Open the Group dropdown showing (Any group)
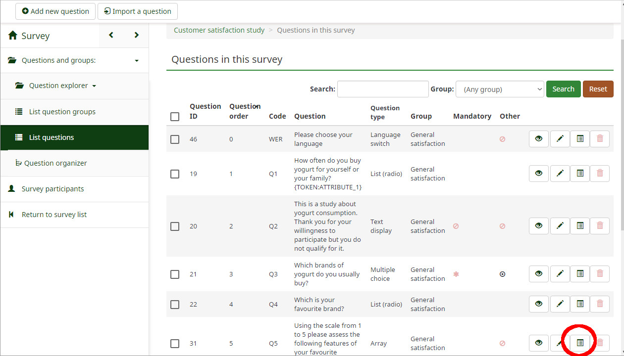The height and width of the screenshot is (356, 624). pyautogui.click(x=500, y=89)
